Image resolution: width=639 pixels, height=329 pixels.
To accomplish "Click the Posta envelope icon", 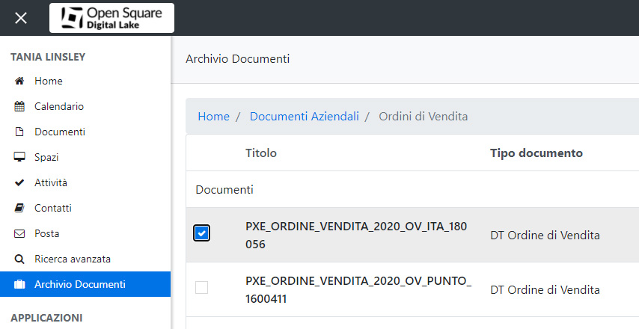I will coord(19,234).
